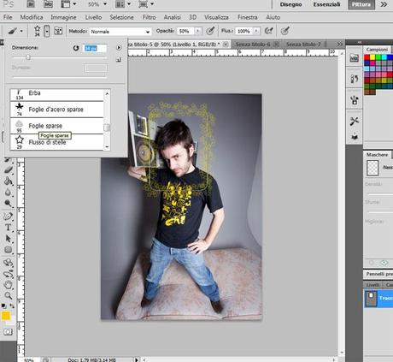Viewport: 393px width, 362px height.
Task: Select the Erba brush preset
Action: pos(57,95)
